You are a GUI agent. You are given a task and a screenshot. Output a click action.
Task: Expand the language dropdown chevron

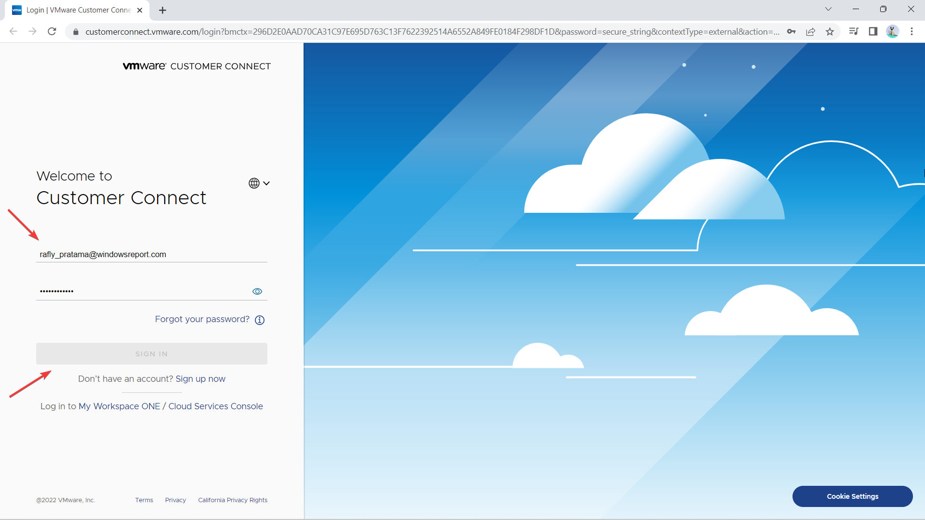[266, 183]
